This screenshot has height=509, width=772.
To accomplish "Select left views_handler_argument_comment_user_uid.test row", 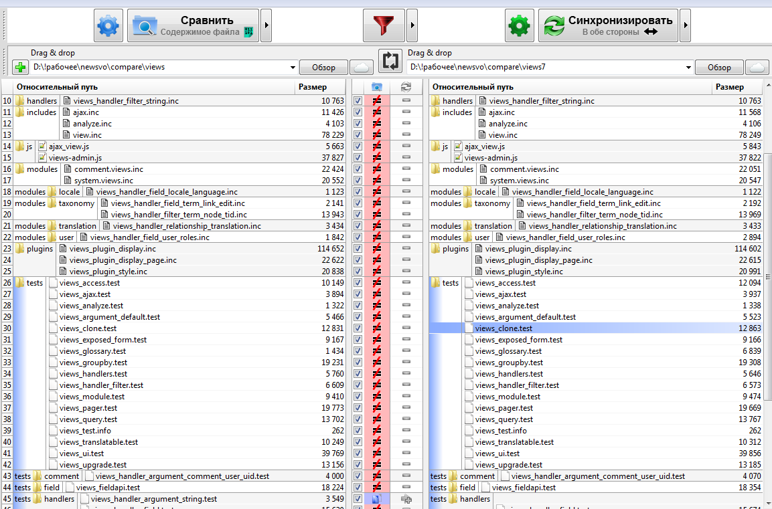I will (179, 476).
